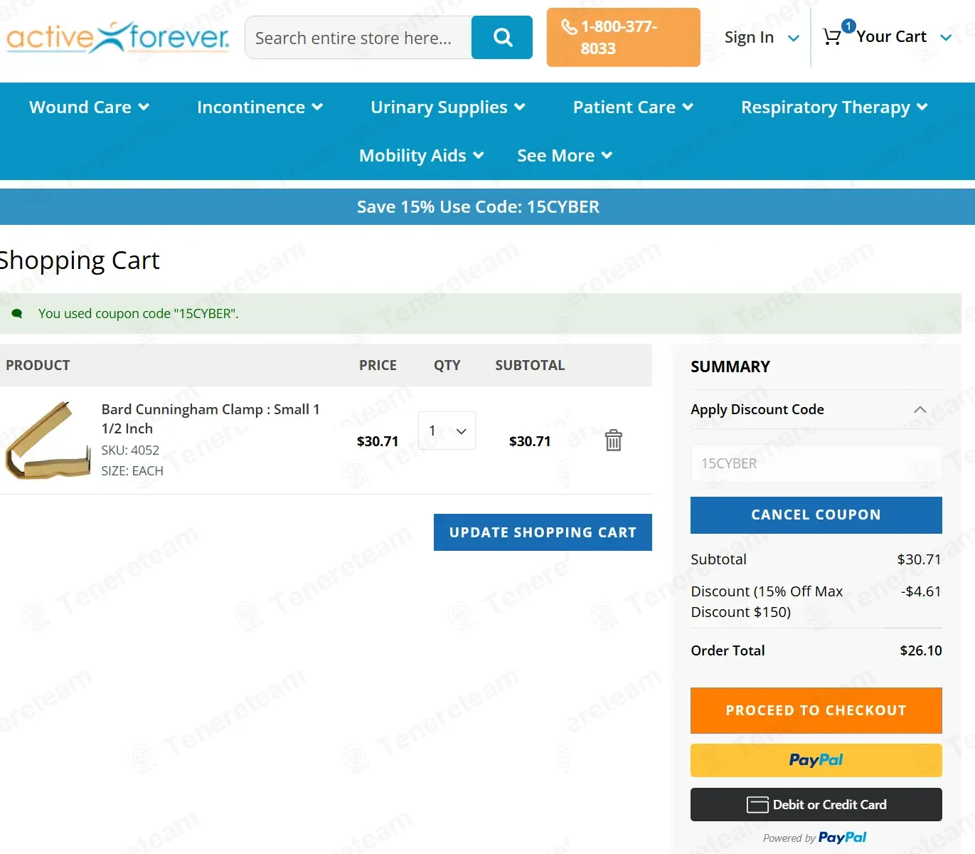This screenshot has width=975, height=854.
Task: Open the Bard Cunningham Clamp product link
Action: [x=211, y=418]
